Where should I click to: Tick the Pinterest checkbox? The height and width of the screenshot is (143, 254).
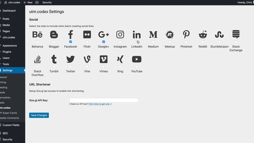click(x=186, y=42)
